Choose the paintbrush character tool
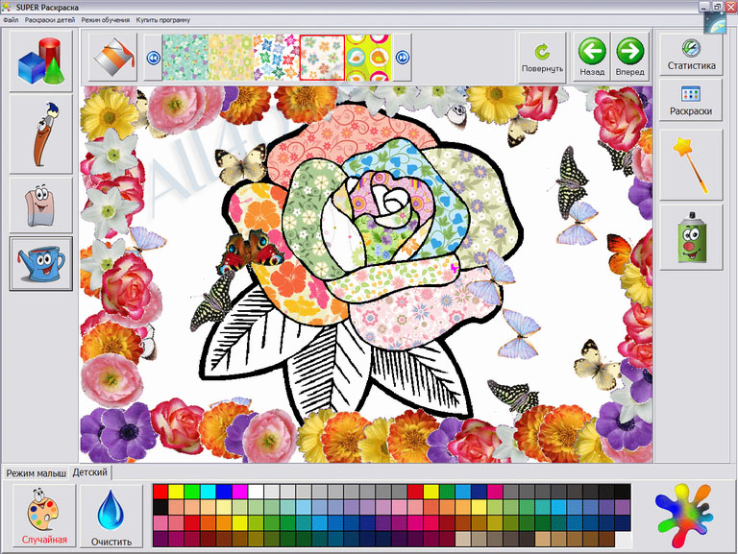The image size is (738, 554). tap(41, 134)
